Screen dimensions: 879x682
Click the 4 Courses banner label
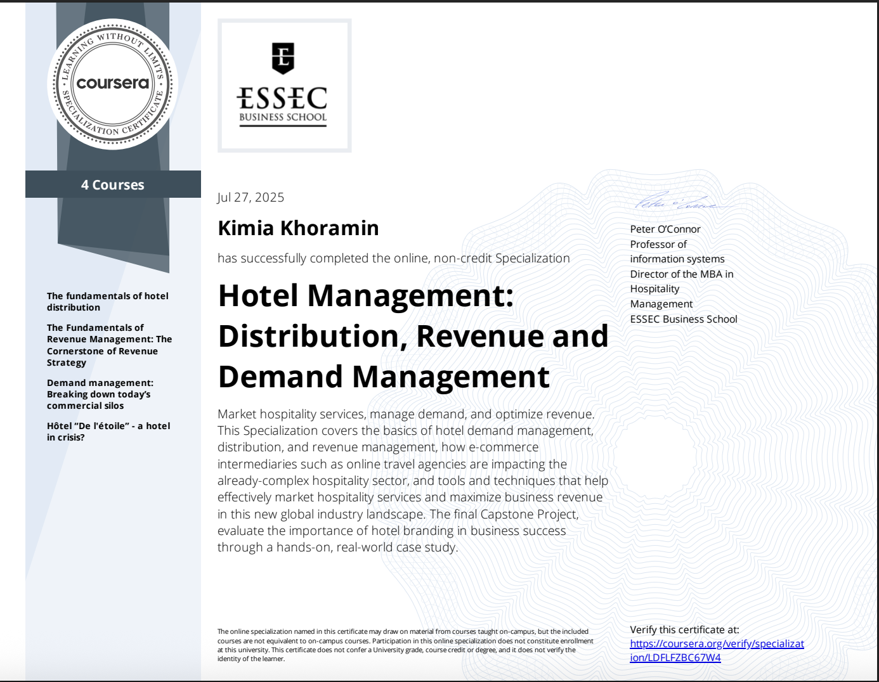(112, 184)
